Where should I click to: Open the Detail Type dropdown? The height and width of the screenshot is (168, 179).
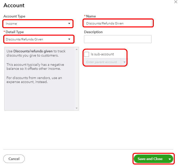pos(39,39)
